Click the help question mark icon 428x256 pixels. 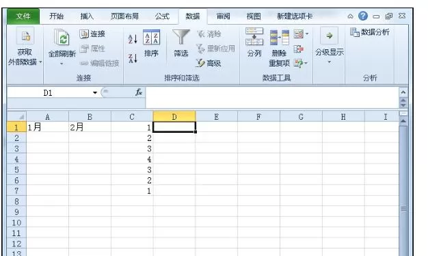click(x=363, y=16)
